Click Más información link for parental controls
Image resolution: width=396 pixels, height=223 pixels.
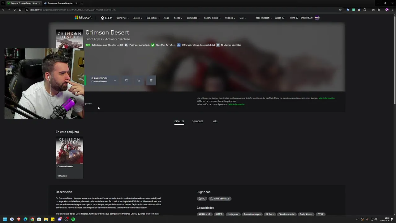(x=236, y=104)
